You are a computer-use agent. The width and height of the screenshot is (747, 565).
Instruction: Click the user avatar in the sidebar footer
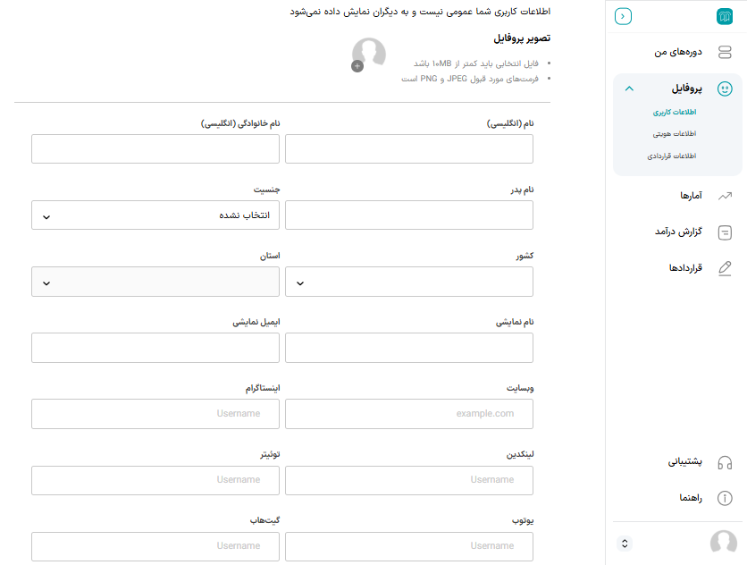tap(724, 543)
